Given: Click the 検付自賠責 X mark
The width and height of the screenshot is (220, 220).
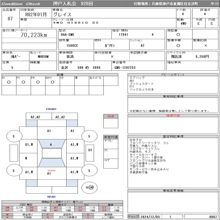Looking at the screenshot, I should [x=112, y=56].
